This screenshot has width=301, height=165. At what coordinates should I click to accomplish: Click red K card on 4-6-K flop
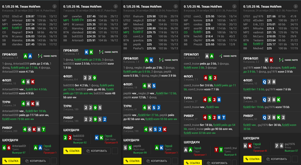click(33, 82)
